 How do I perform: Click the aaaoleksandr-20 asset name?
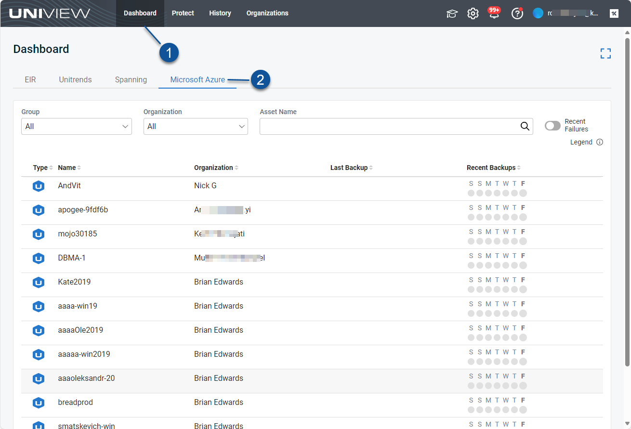coord(86,378)
